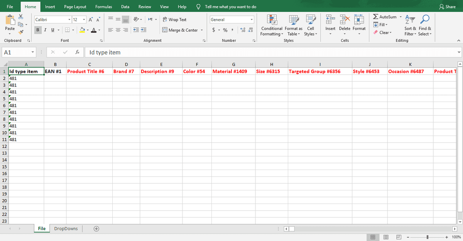Switch to the DropDowns sheet tab
Viewport: 463px width, 241px height.
tap(66, 229)
